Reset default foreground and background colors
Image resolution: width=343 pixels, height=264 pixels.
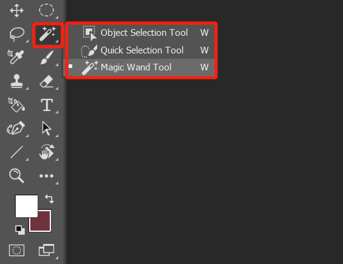[20, 230]
